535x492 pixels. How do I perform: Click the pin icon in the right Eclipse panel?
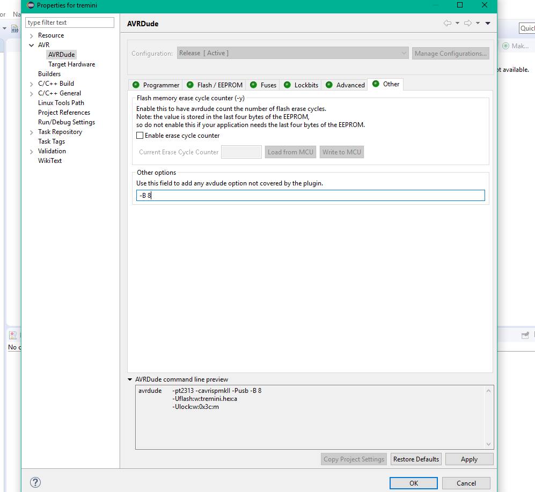pyautogui.click(x=525, y=336)
